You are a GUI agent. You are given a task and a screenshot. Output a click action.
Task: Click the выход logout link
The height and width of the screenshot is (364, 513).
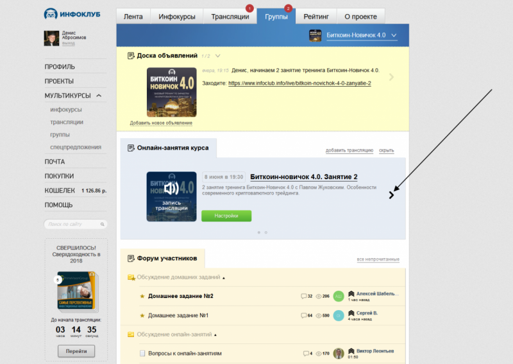69,43
